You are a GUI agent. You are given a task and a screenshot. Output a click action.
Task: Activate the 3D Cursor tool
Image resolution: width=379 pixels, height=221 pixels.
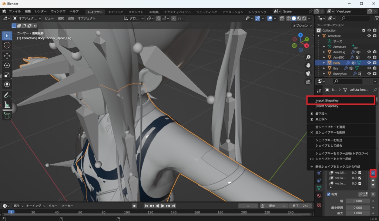click(7, 45)
